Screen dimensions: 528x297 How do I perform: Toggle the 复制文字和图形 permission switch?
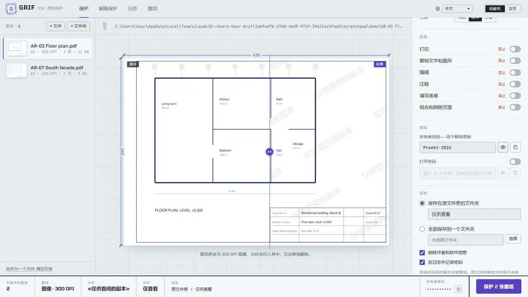515,61
